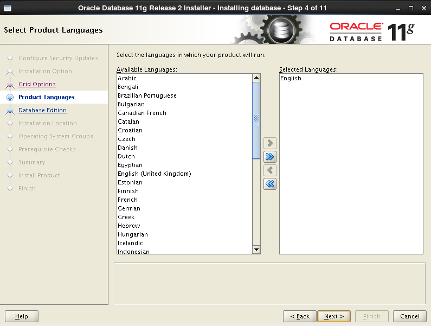
Task: Minimize the installer window
Action: (398, 8)
